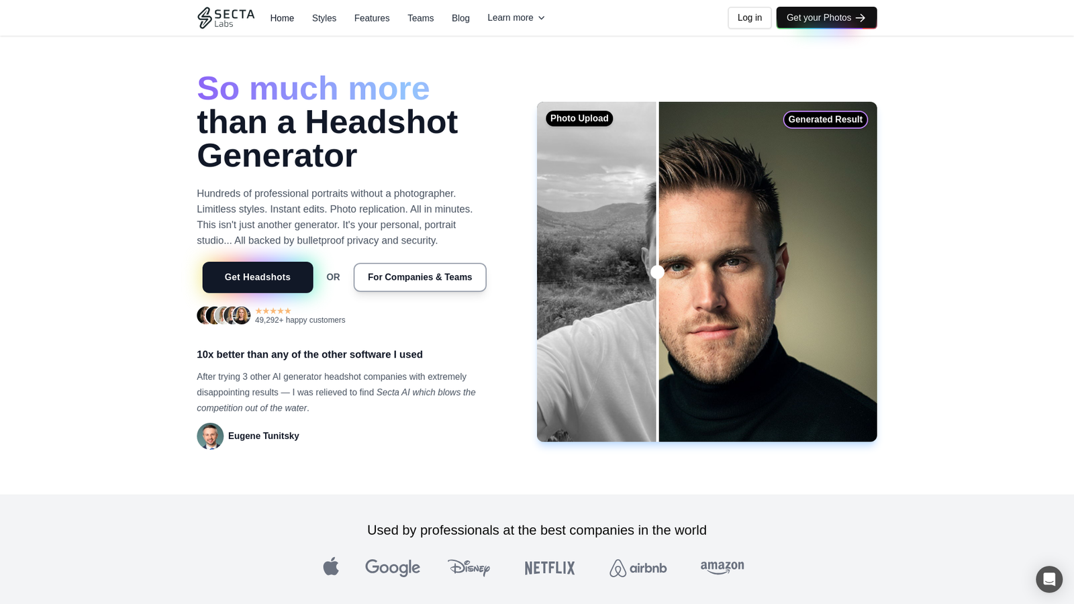Click the Google logo

(x=393, y=568)
